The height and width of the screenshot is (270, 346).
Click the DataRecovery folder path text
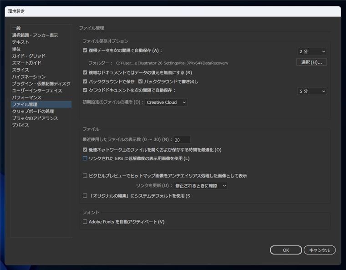172,63
